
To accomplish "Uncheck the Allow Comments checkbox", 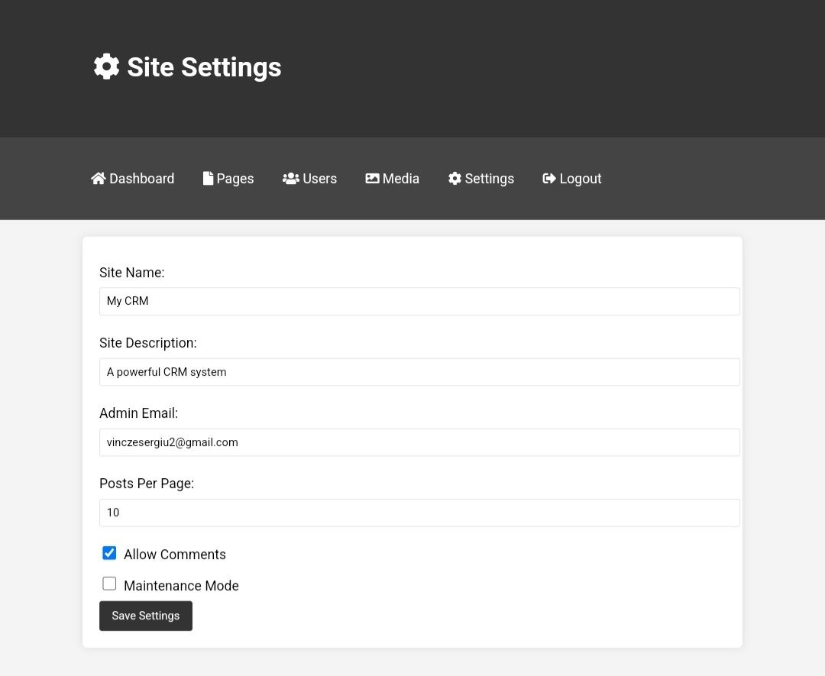I will pos(109,553).
